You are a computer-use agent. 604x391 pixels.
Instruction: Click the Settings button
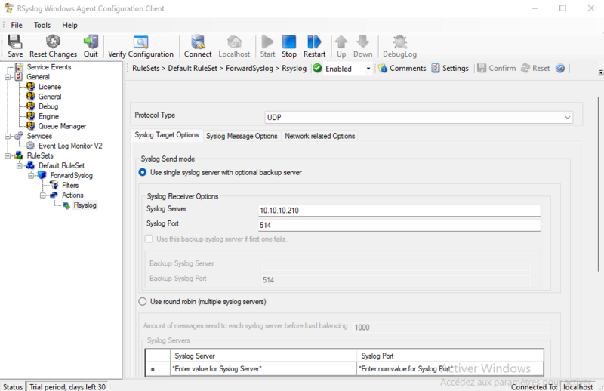click(450, 69)
